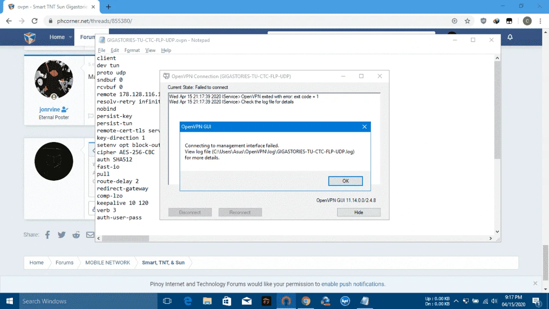
Task: Click the black shield user avatar
Action: [54, 161]
